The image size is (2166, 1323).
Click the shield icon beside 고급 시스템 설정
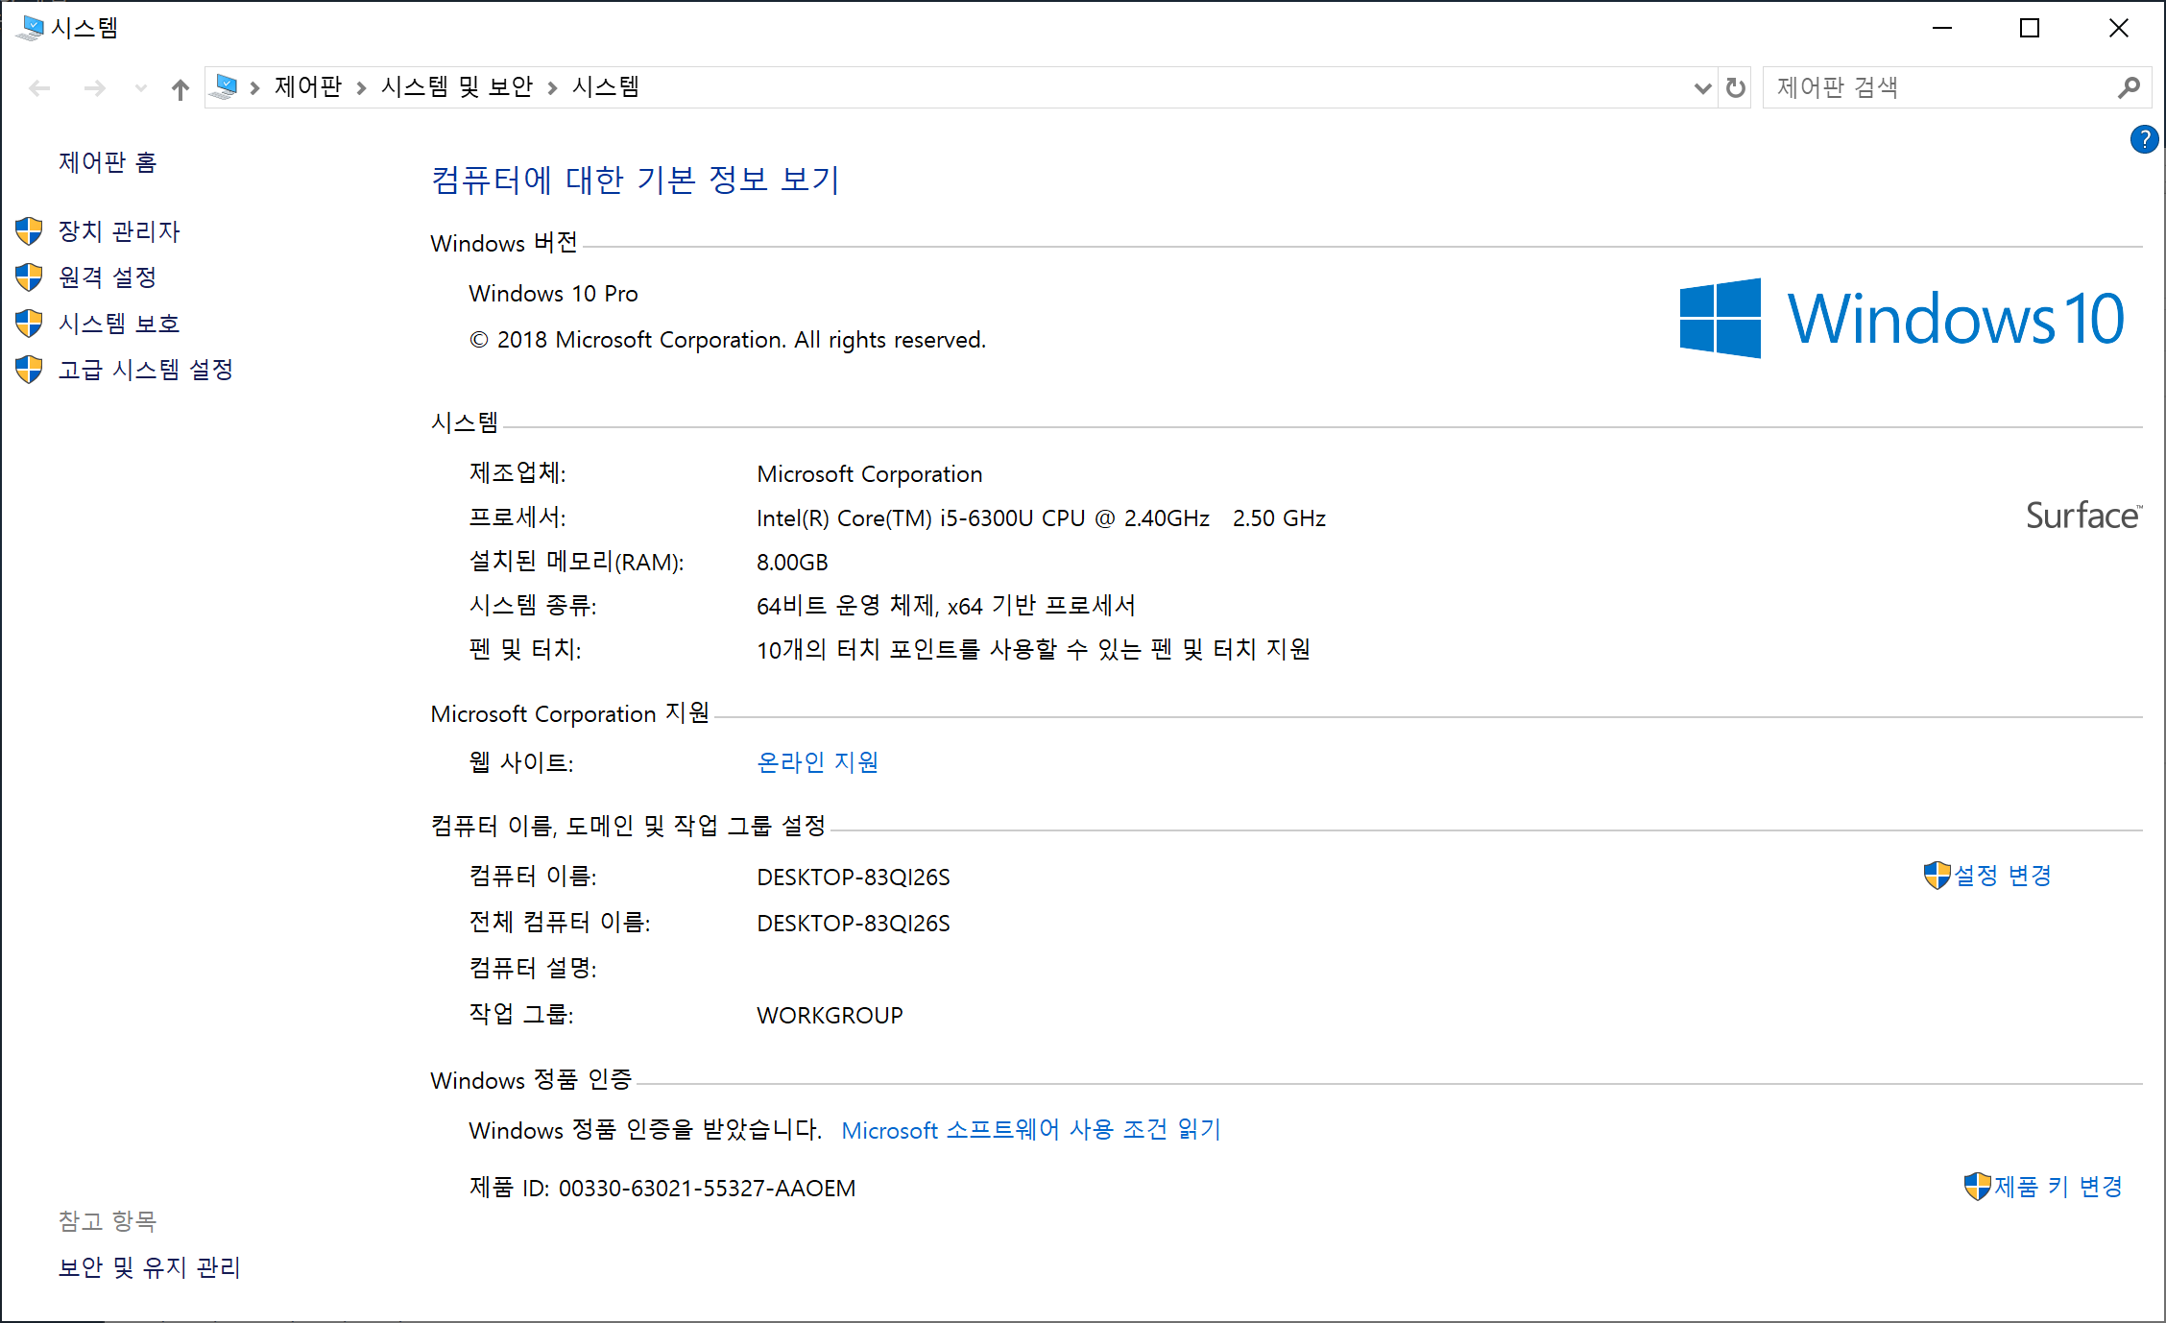point(29,370)
